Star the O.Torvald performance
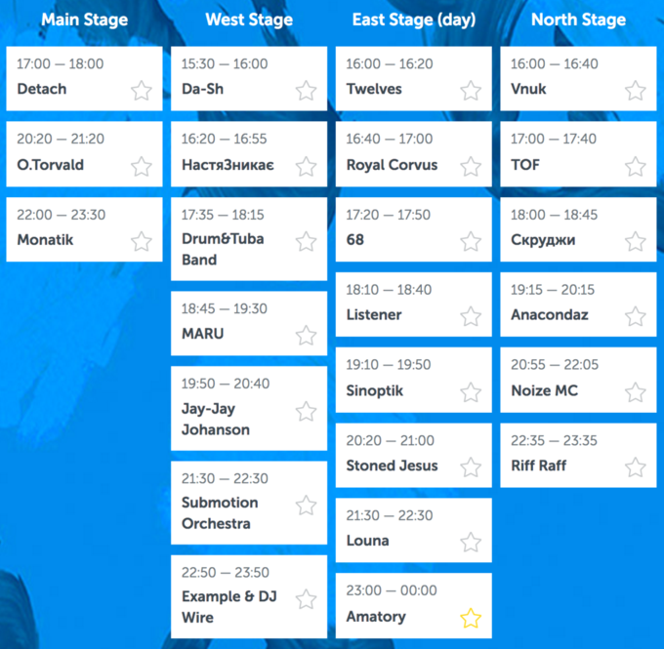The height and width of the screenshot is (649, 664). [x=141, y=166]
